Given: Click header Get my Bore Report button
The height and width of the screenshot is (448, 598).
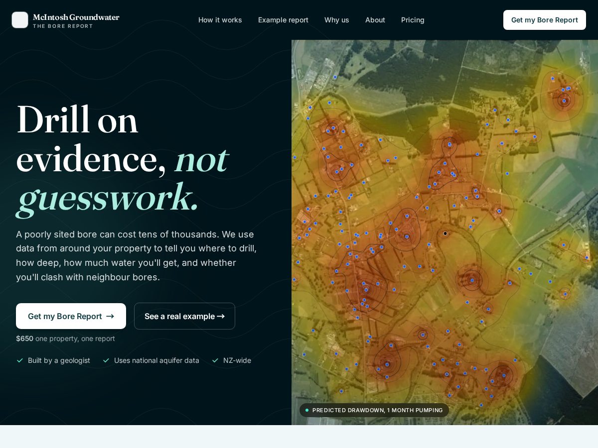Looking at the screenshot, I should click(x=545, y=20).
